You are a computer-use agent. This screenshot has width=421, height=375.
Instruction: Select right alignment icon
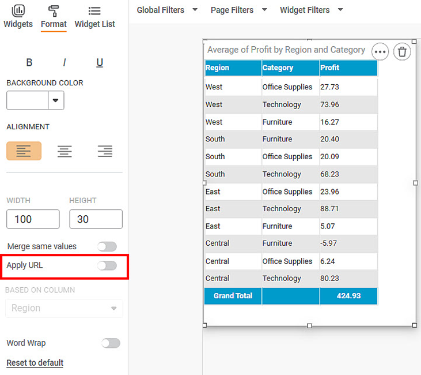105,151
